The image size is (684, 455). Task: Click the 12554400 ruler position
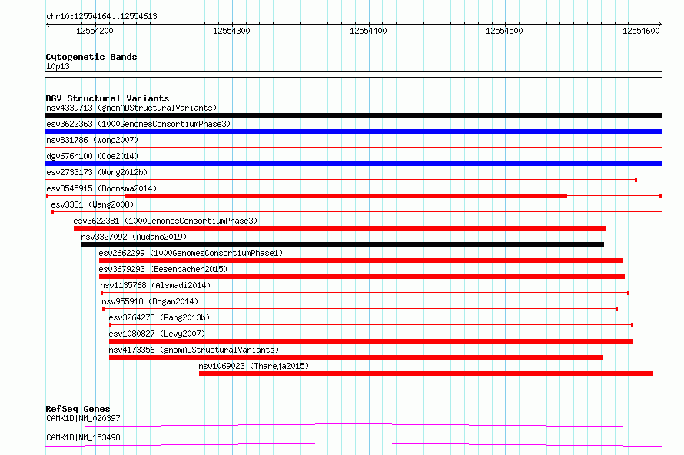point(368,31)
